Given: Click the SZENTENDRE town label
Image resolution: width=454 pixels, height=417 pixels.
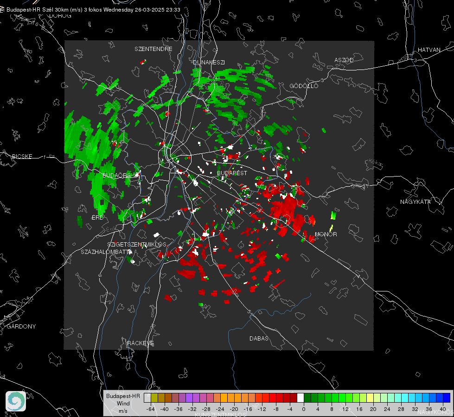Looking at the screenshot, I should [153, 49].
